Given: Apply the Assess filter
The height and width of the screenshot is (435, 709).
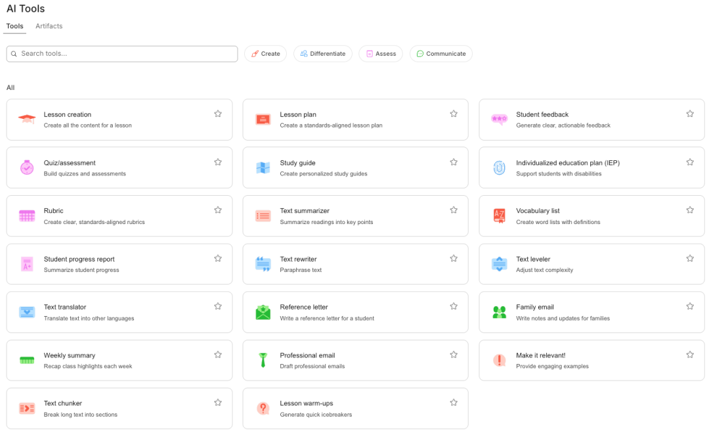Looking at the screenshot, I should [380, 54].
